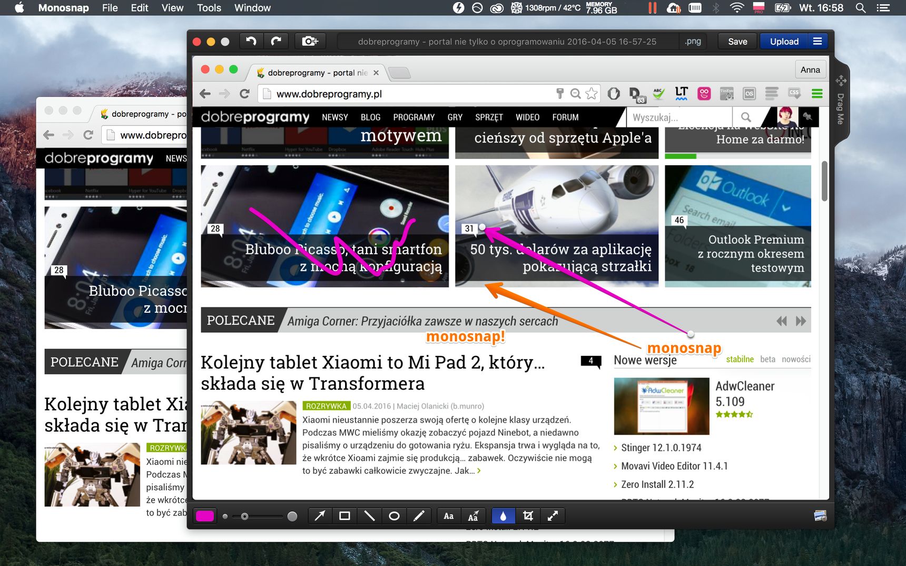906x566 pixels.
Task: Adjust the line thickness slider knob
Action: pos(244,517)
